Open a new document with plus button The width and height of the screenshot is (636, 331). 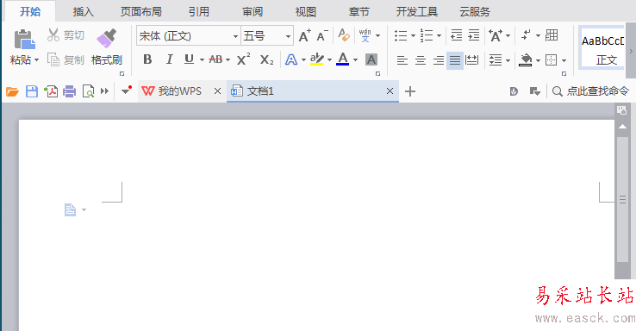click(410, 91)
